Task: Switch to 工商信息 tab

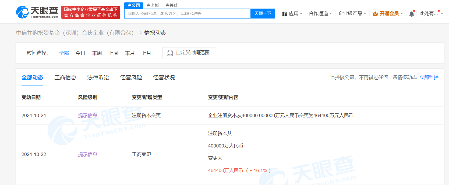Action: point(65,77)
